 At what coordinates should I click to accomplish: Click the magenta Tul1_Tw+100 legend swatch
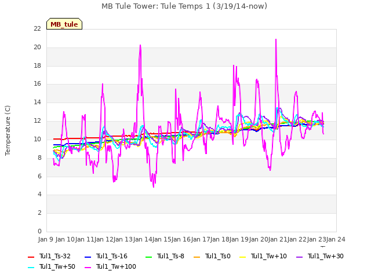pyautogui.click(x=88, y=267)
